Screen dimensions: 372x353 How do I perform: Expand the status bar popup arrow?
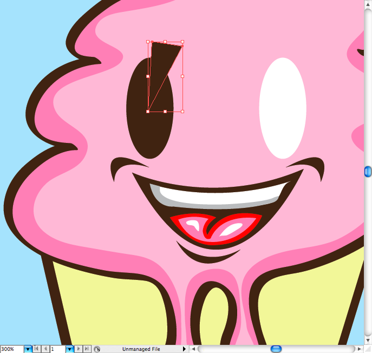coord(184,349)
